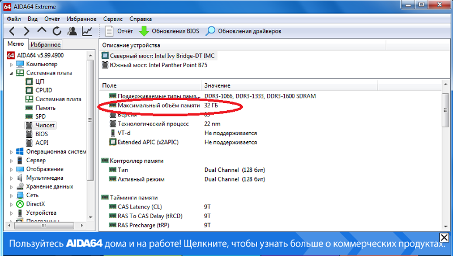Click the Back navigation arrow
Viewport: 453px width, 256px height.
click(12, 31)
